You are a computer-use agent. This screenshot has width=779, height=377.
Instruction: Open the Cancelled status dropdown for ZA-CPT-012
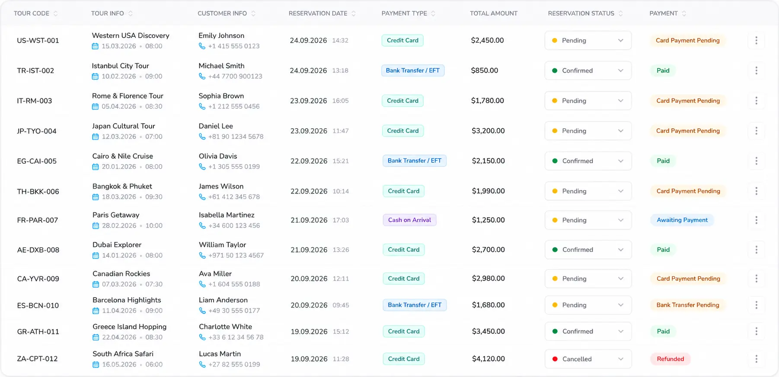tap(588, 359)
